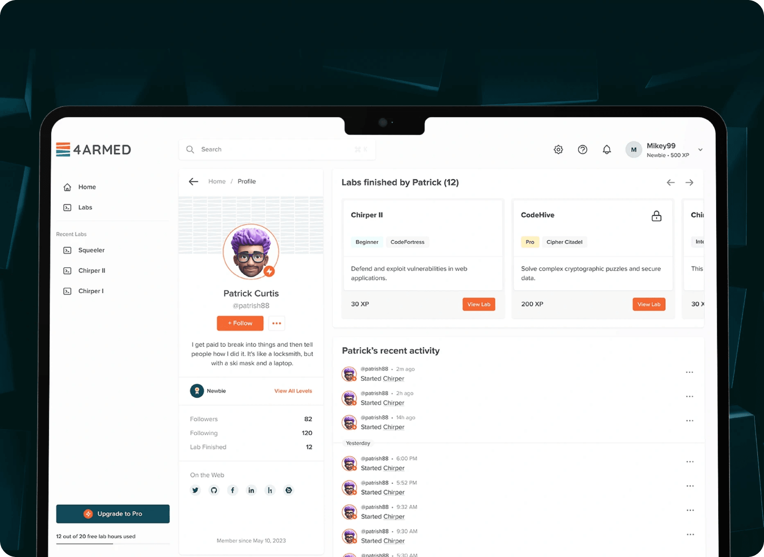Viewport: 764px width, 557px height.
Task: Open Patrick's LinkedIn profile icon
Action: [251, 490]
